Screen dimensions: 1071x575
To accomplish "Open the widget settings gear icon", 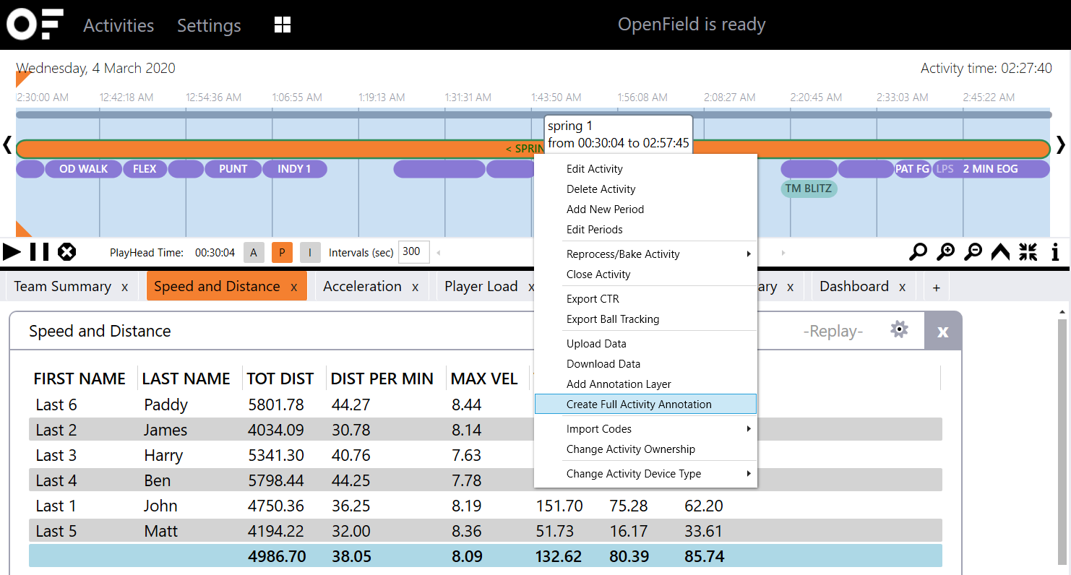I will point(899,330).
